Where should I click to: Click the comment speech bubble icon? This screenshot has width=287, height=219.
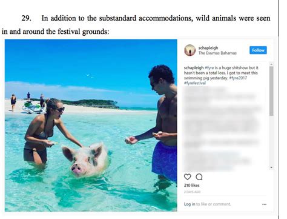tap(199, 177)
